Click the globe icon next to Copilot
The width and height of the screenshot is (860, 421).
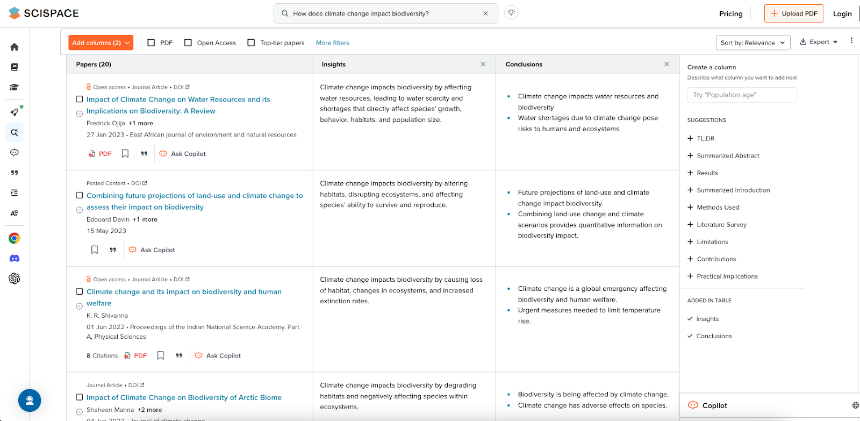point(855,405)
